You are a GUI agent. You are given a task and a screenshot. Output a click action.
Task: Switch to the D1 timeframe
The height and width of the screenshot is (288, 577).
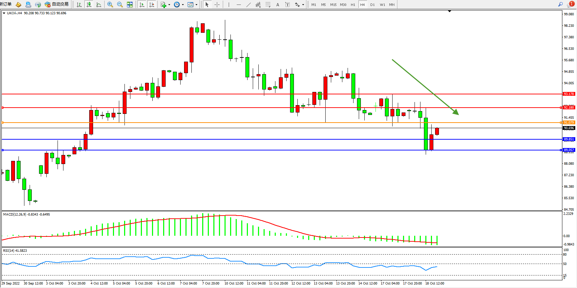pos(372,5)
